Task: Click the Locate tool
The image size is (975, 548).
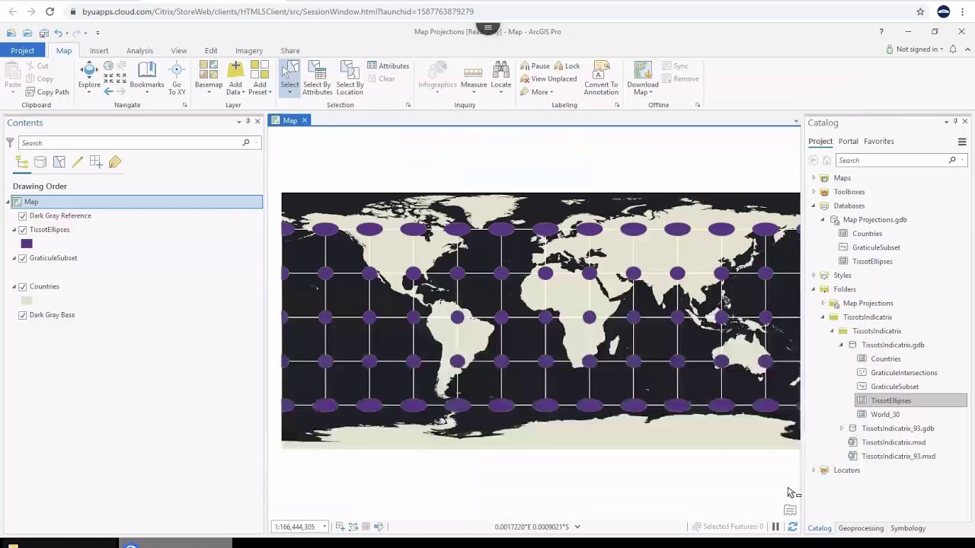Action: [x=501, y=75]
